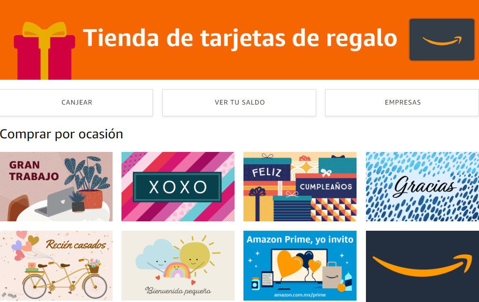Click the laptop illustration on Gran Trabajo card
The image size is (479, 302).
point(54,202)
